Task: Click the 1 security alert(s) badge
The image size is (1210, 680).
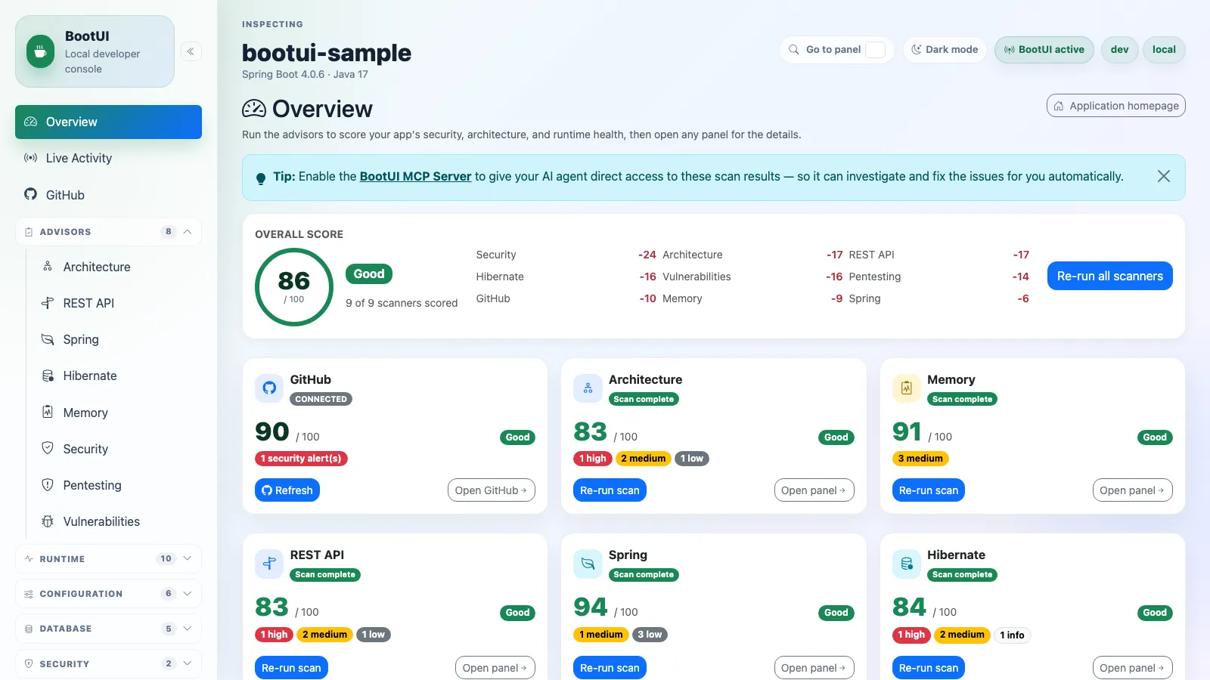Action: click(301, 459)
